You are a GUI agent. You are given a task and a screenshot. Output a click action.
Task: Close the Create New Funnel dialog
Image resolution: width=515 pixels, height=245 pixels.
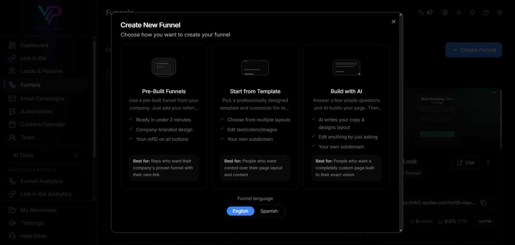coord(394,22)
